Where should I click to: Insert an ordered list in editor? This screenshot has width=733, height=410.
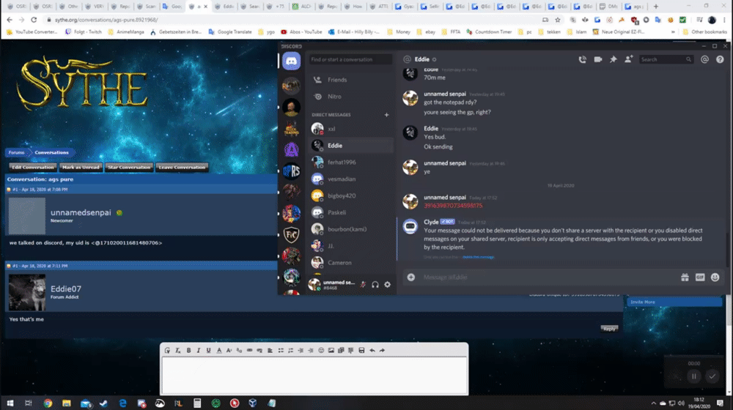pyautogui.click(x=291, y=350)
